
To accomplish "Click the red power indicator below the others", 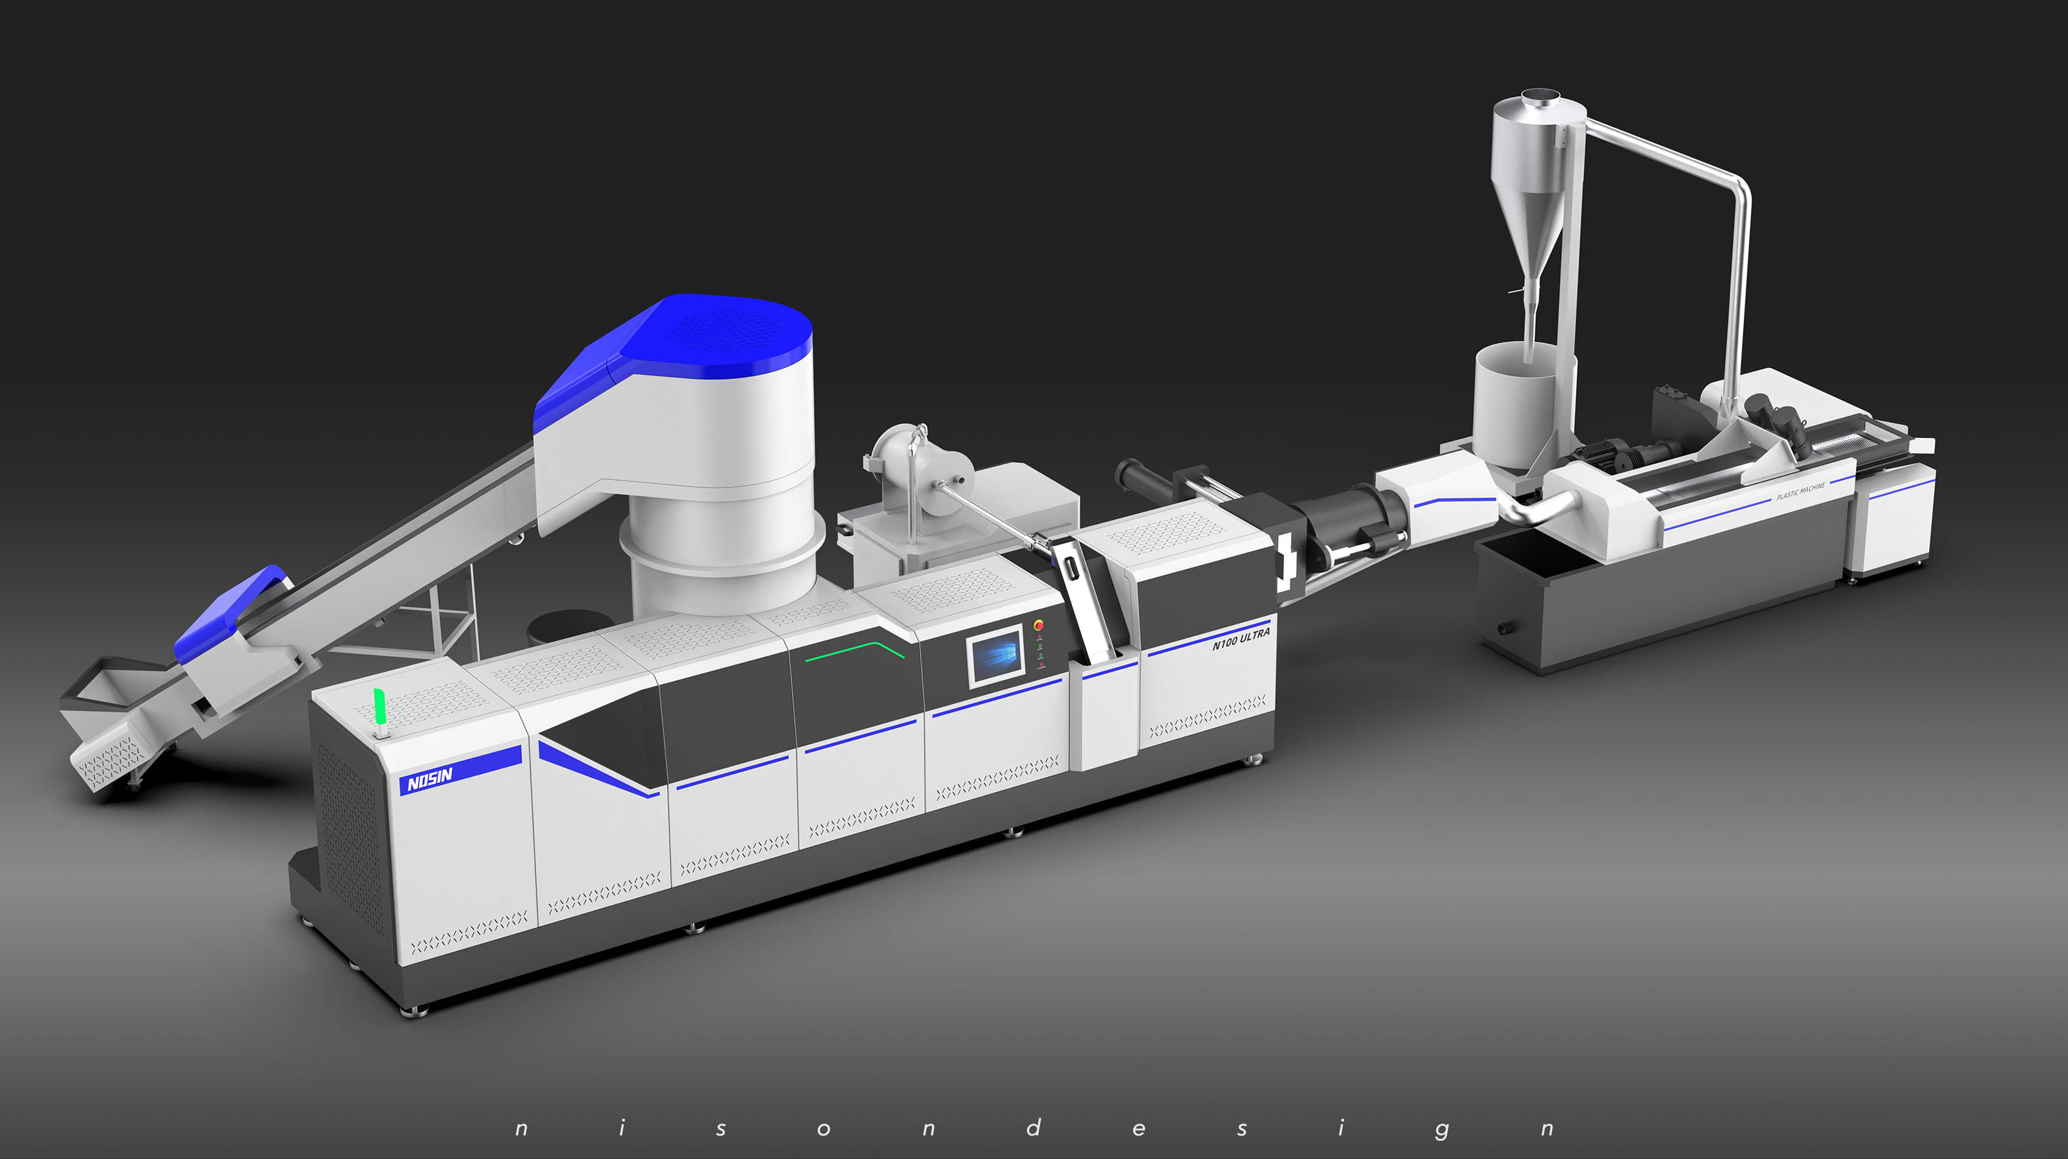I will tap(1041, 666).
